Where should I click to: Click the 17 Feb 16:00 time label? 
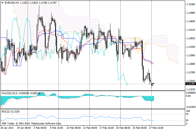pyautogui.click(x=107, y=128)
